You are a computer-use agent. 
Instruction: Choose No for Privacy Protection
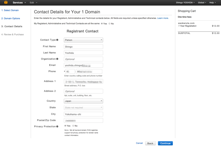click(x=73, y=126)
